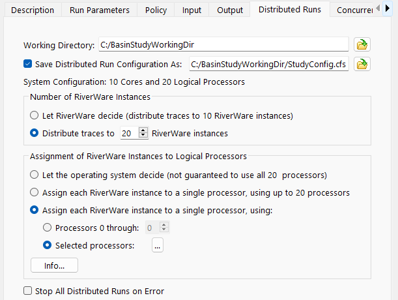
Task: Browse for the Distributed Run Configuration file
Action: 361,64
